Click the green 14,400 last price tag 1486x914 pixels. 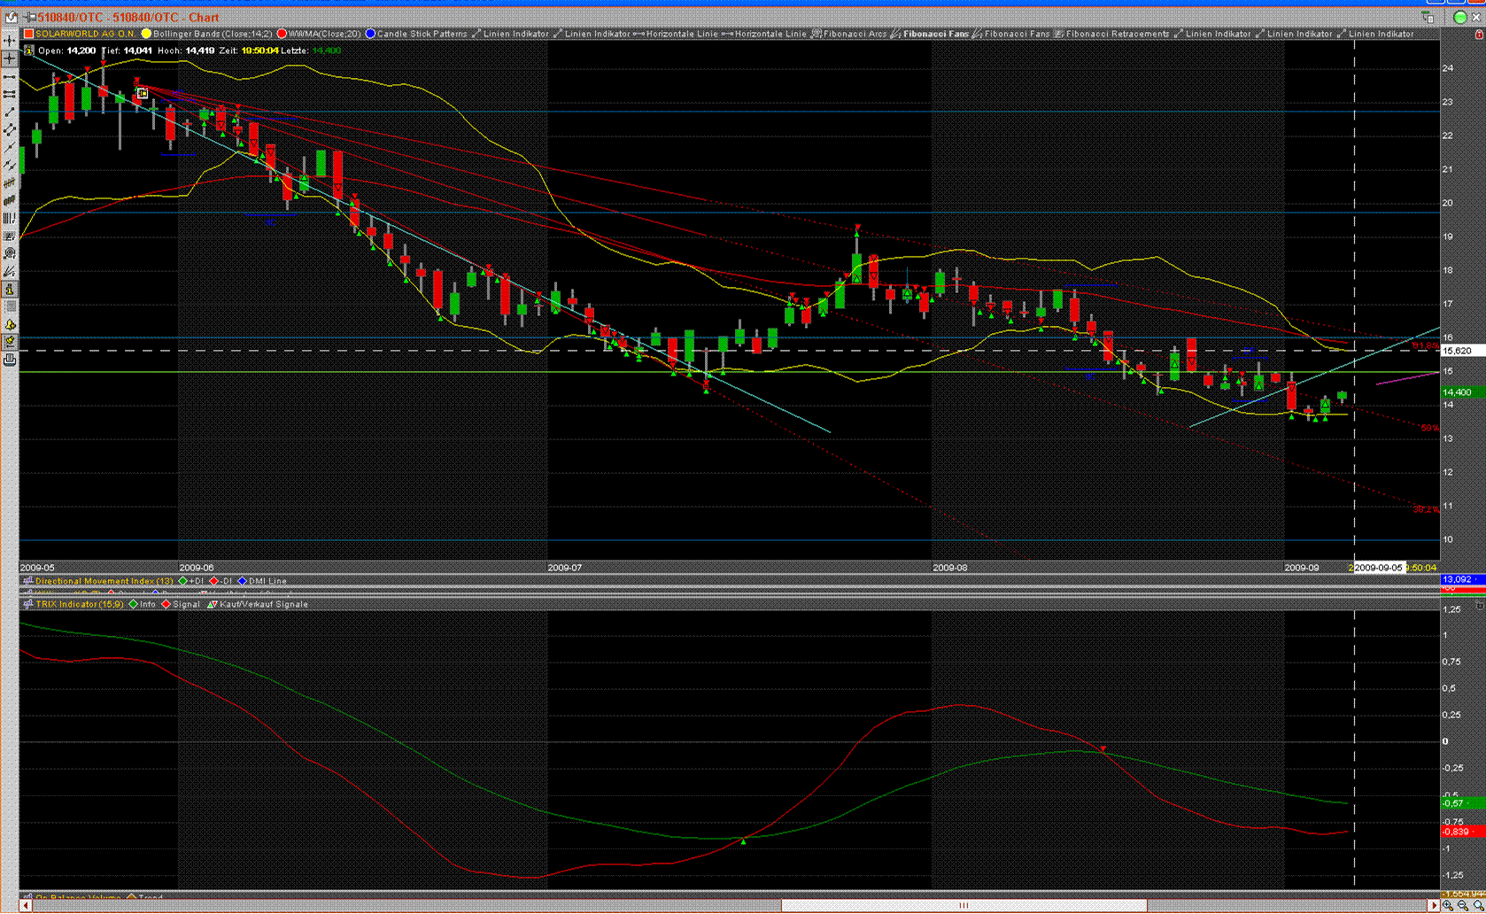[1462, 391]
